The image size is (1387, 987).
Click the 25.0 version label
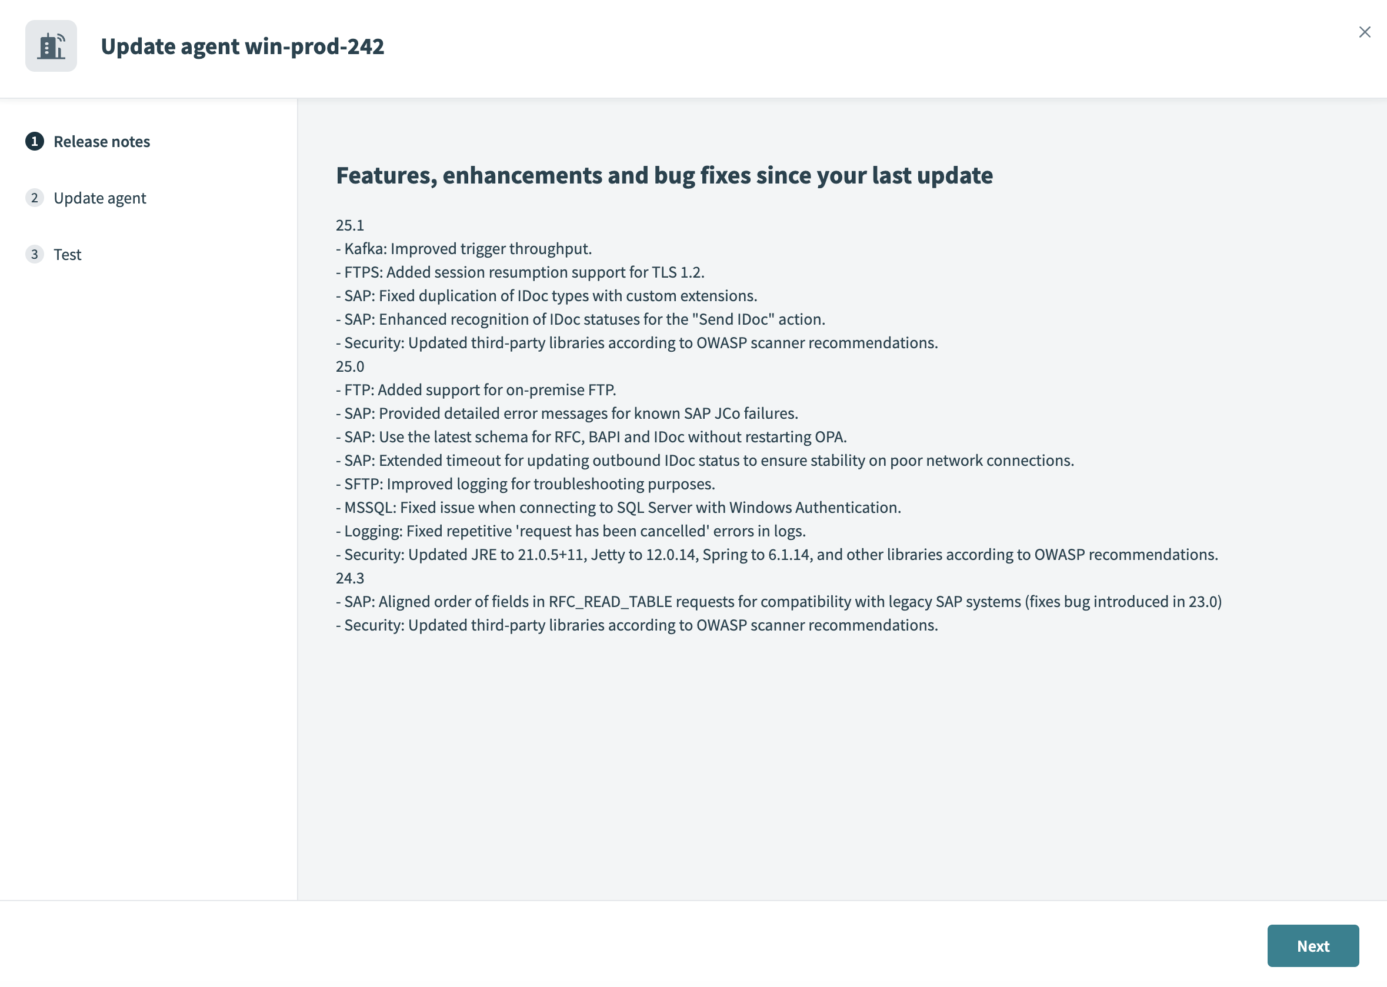coord(350,366)
